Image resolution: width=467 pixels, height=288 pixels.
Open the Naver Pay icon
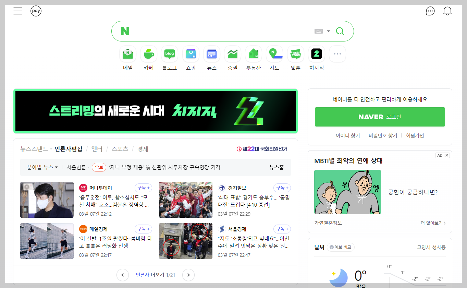[36, 11]
